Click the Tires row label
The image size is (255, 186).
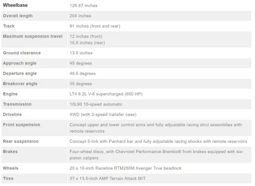coord(8,179)
